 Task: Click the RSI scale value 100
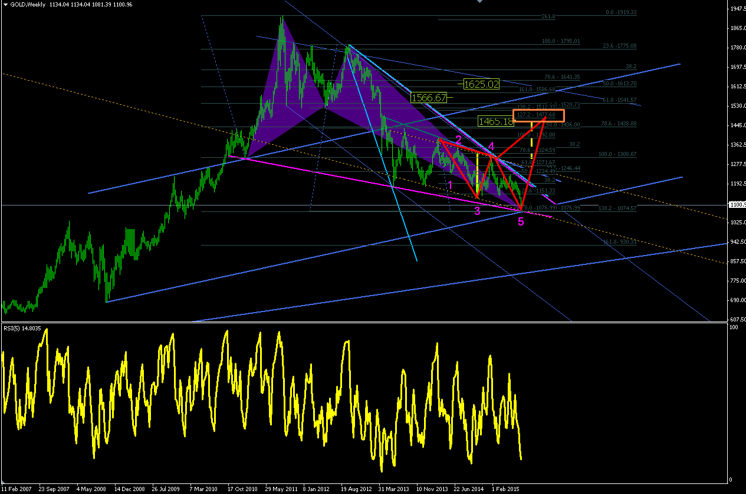coord(734,327)
